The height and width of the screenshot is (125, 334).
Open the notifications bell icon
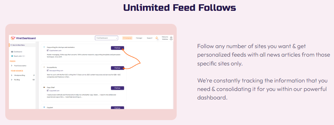(157, 38)
